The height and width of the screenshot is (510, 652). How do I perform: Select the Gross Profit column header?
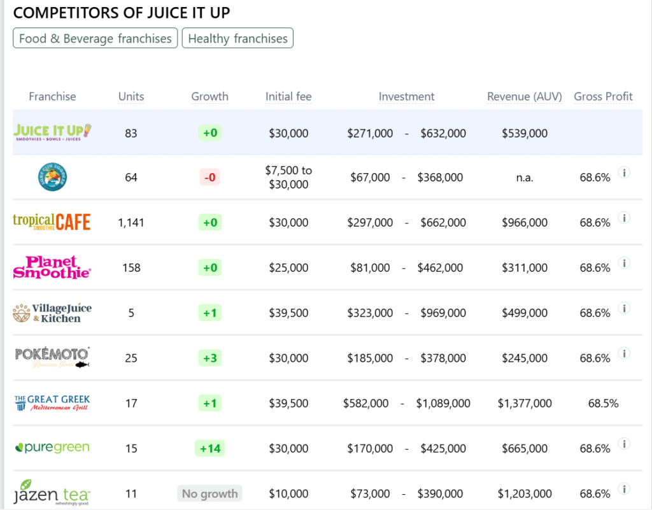pyautogui.click(x=603, y=96)
